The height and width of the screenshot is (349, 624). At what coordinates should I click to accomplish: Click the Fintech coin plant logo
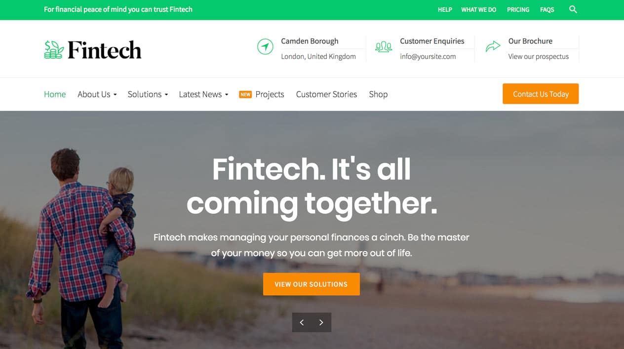[x=54, y=50]
